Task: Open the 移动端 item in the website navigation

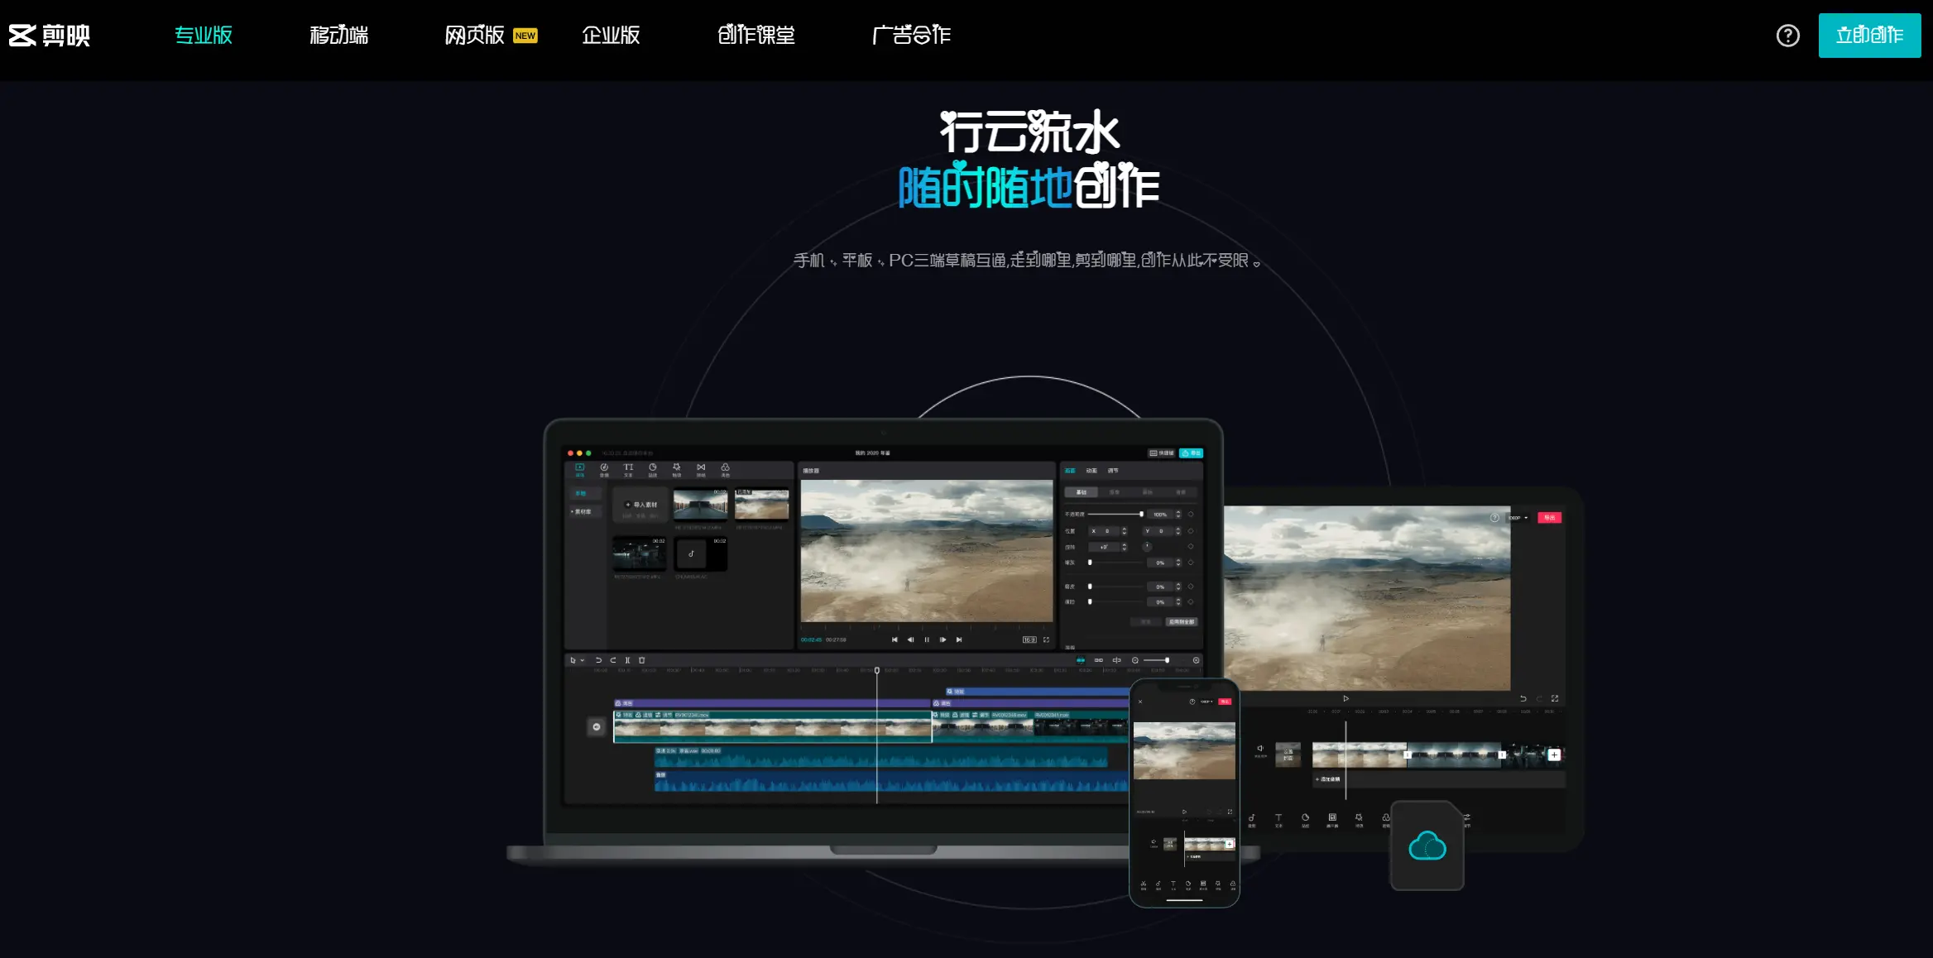Action: click(338, 35)
